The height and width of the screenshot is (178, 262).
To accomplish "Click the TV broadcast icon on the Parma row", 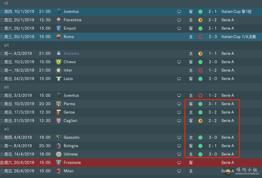I will (x=179, y=104).
